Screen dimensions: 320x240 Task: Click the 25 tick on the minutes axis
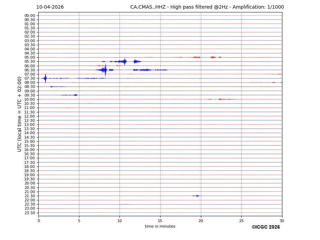pos(241,221)
